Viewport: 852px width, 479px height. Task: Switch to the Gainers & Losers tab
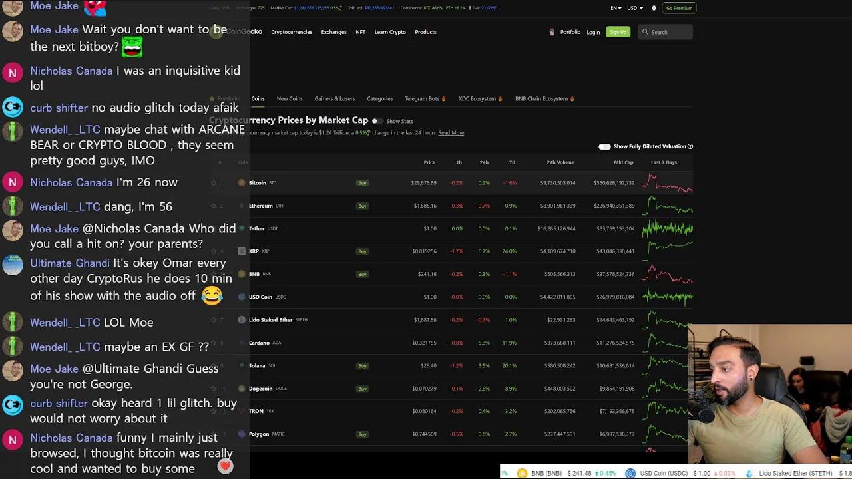tap(335, 98)
